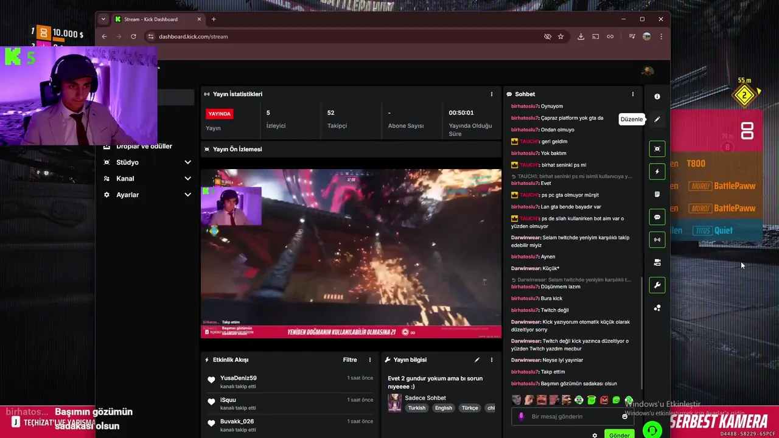Click the heart icon beside YusaDeniz59
The width and height of the screenshot is (779, 438).
tap(211, 380)
